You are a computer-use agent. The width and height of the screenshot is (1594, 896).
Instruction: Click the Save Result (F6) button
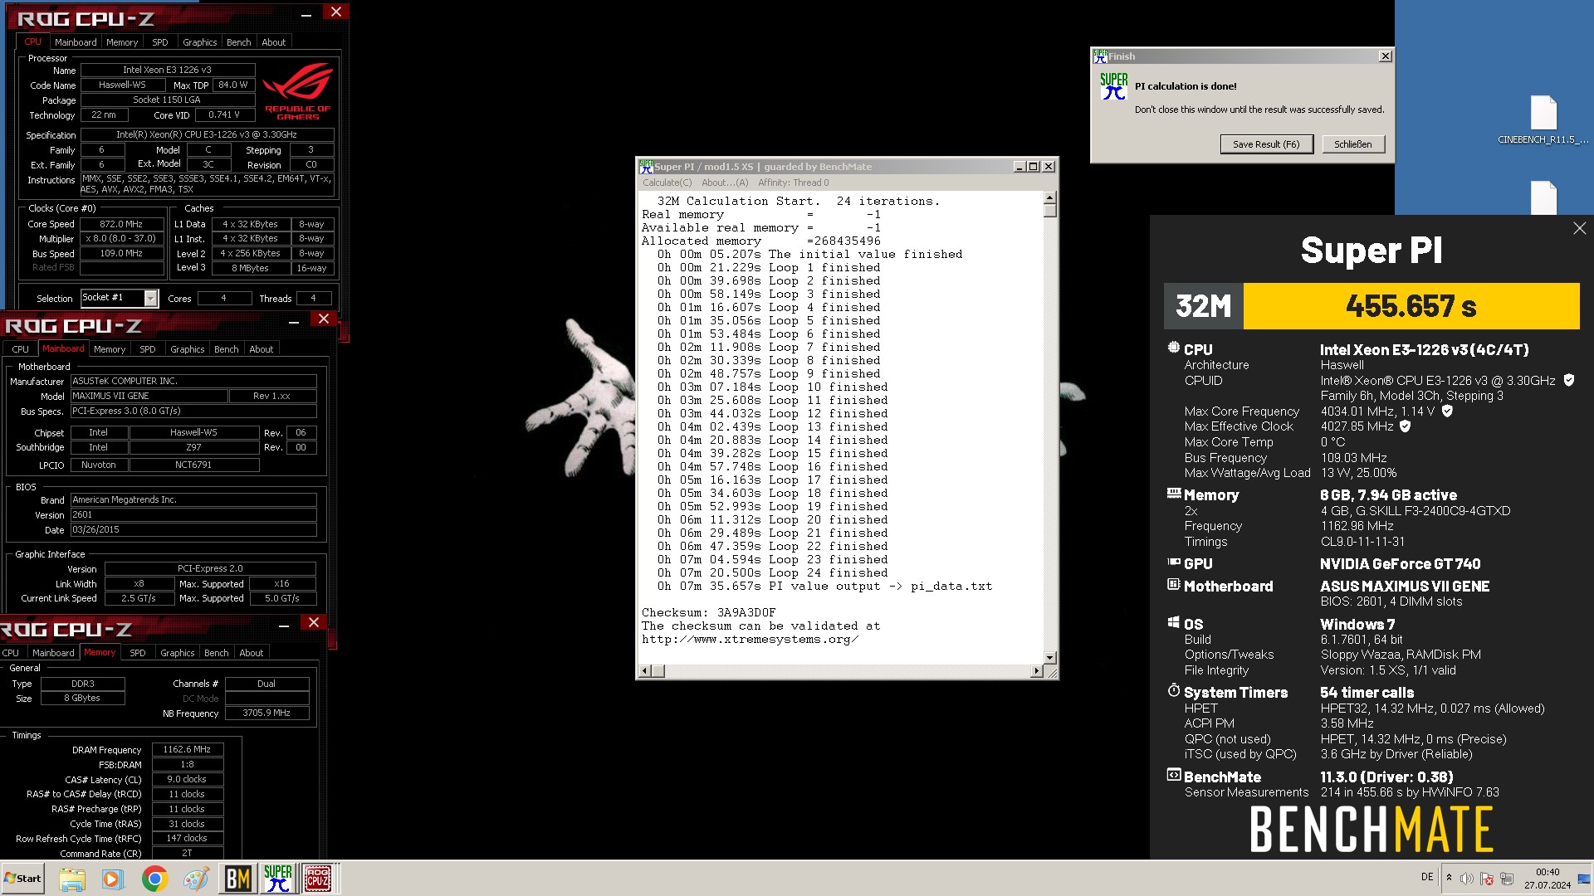[x=1266, y=144]
